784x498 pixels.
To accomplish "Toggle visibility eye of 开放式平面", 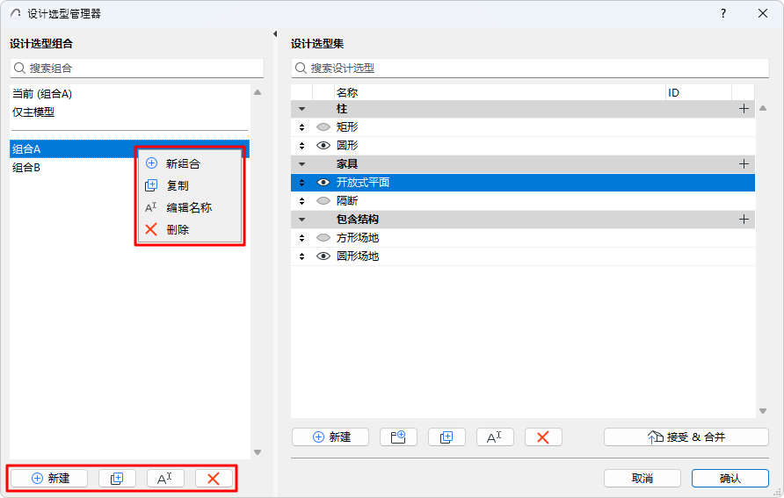I will 323,183.
